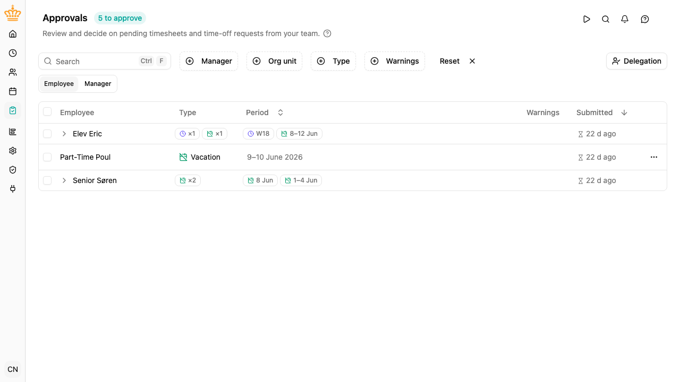680x382 pixels.
Task: Click the X icon next to Reset
Action: click(x=472, y=61)
